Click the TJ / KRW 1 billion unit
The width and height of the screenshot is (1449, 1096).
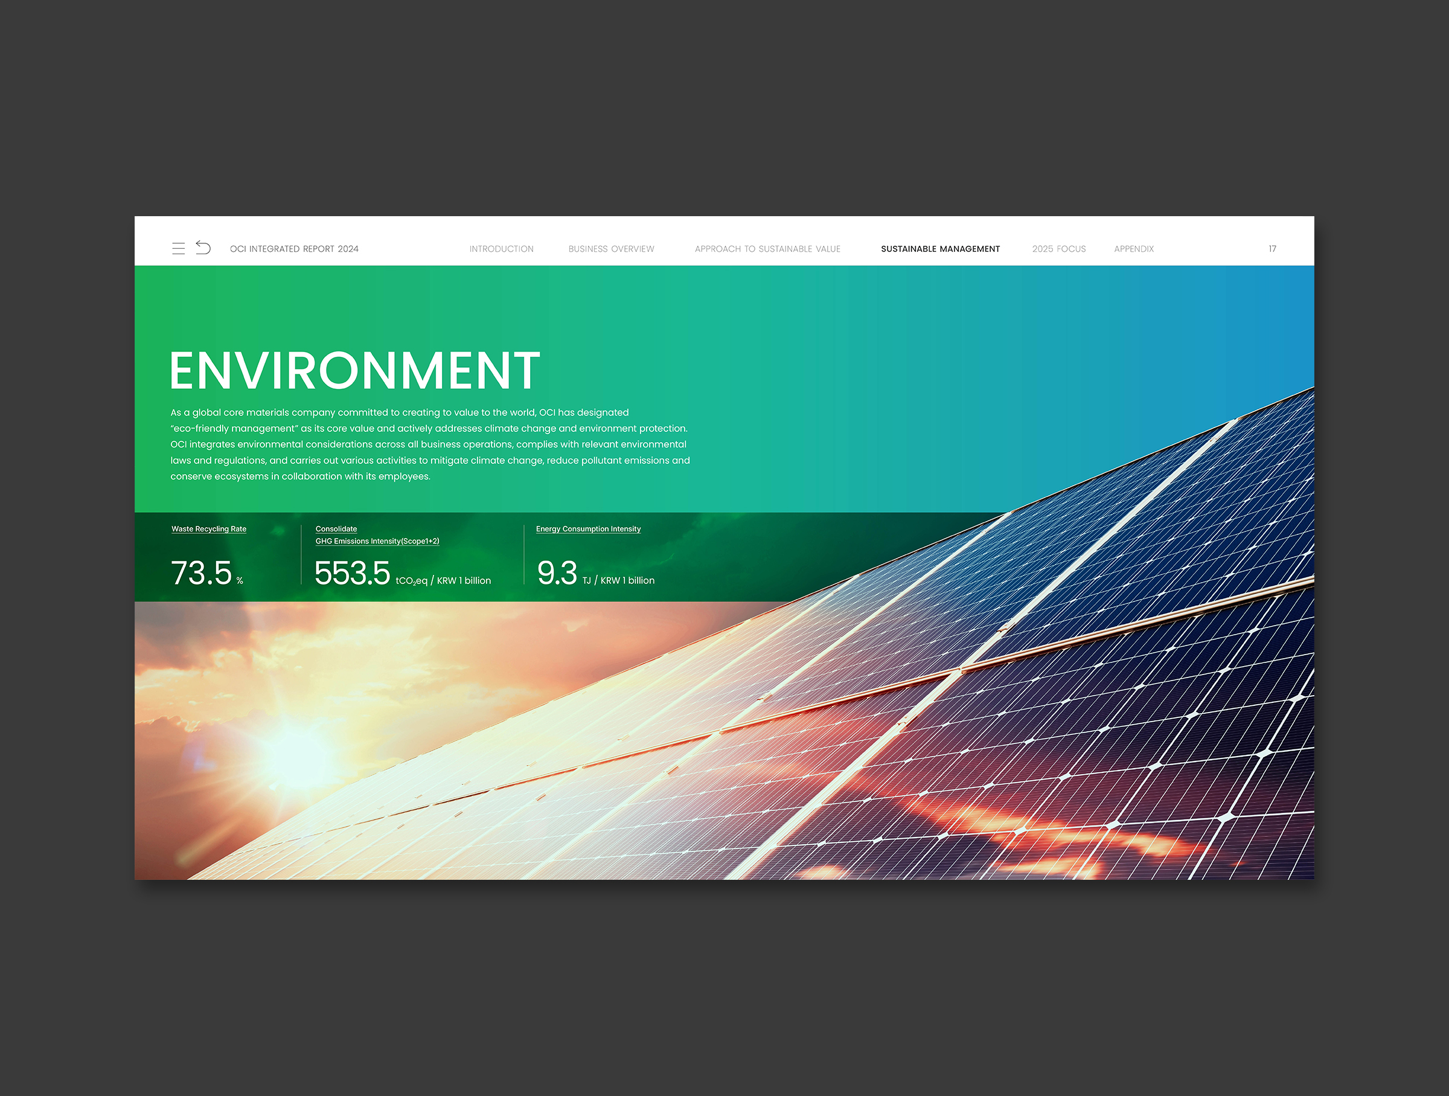point(618,580)
